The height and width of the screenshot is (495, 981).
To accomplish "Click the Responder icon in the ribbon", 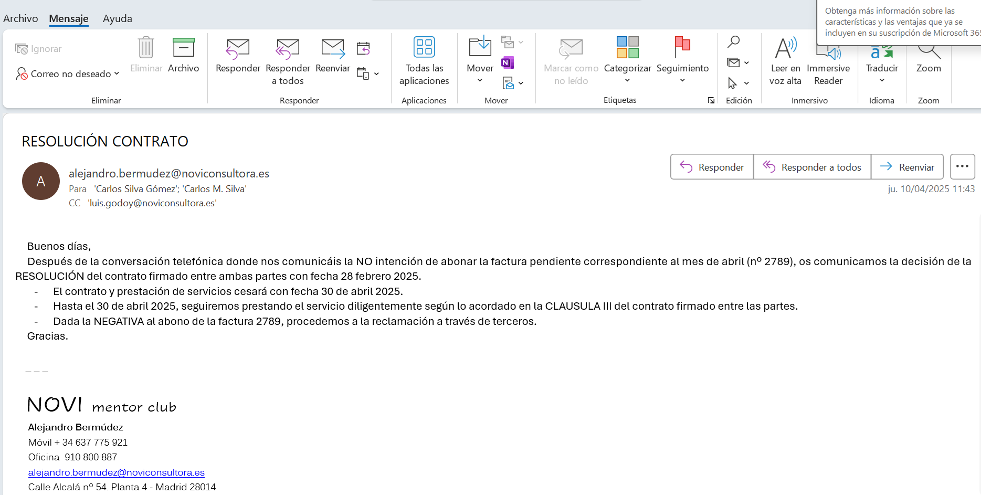I will 238,49.
